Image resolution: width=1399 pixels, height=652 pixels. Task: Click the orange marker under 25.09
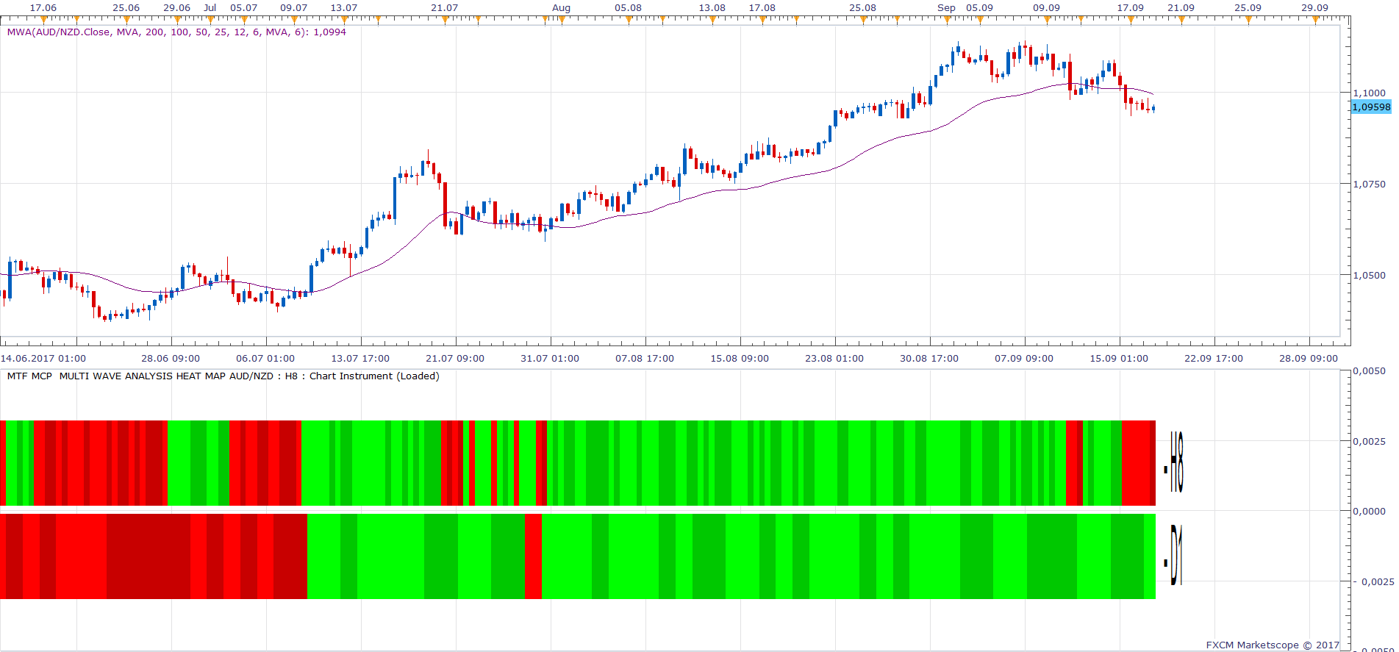(x=1248, y=20)
